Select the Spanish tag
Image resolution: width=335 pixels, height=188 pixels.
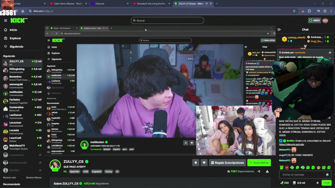74,172
